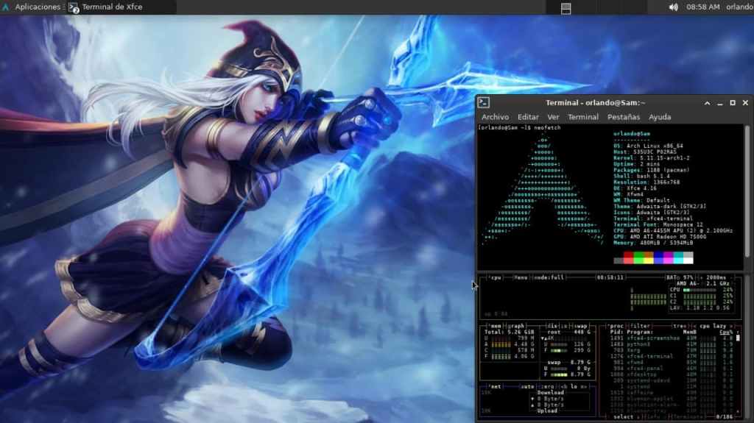
Task: Open the Archivo menu
Action: coord(495,117)
